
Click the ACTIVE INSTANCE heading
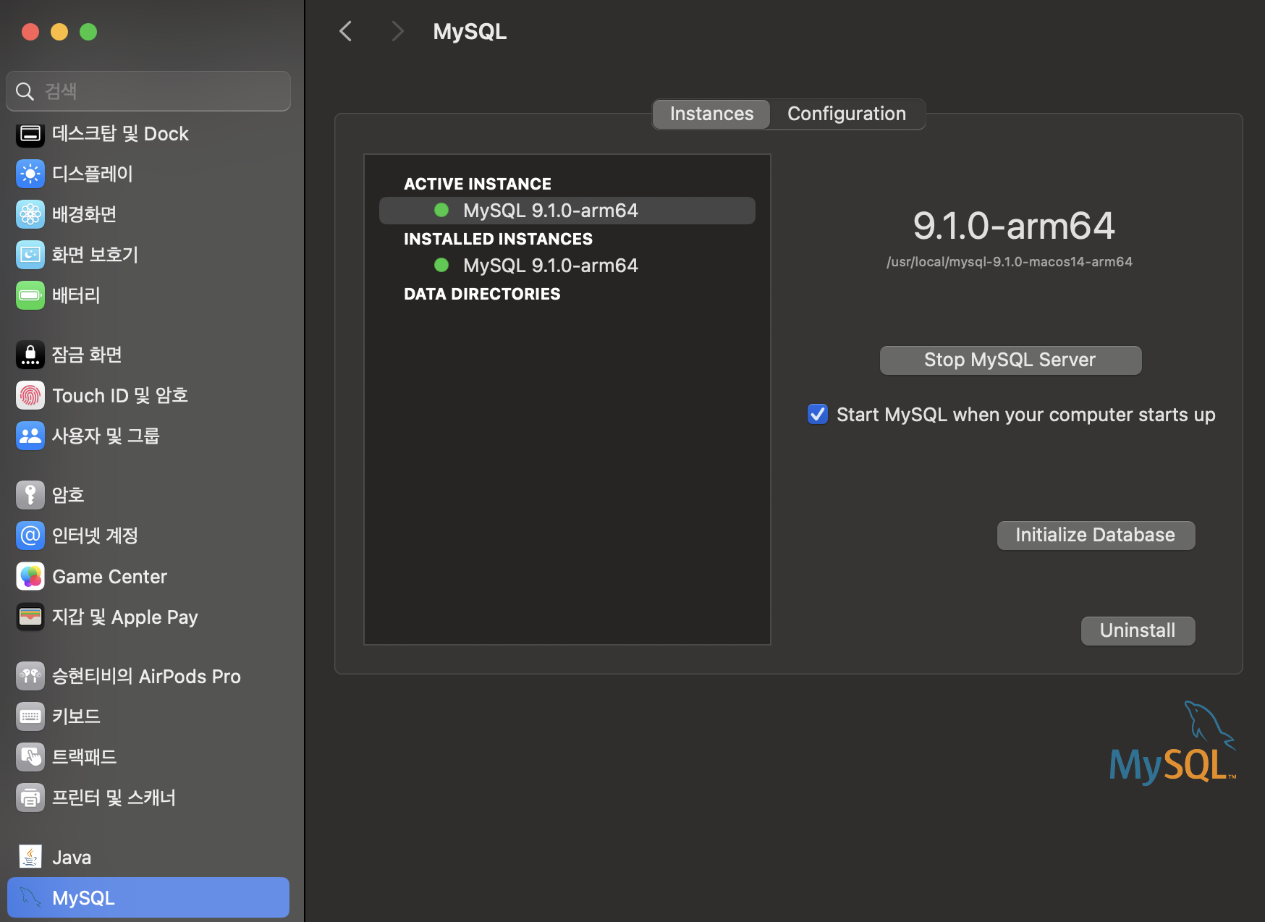click(x=478, y=184)
